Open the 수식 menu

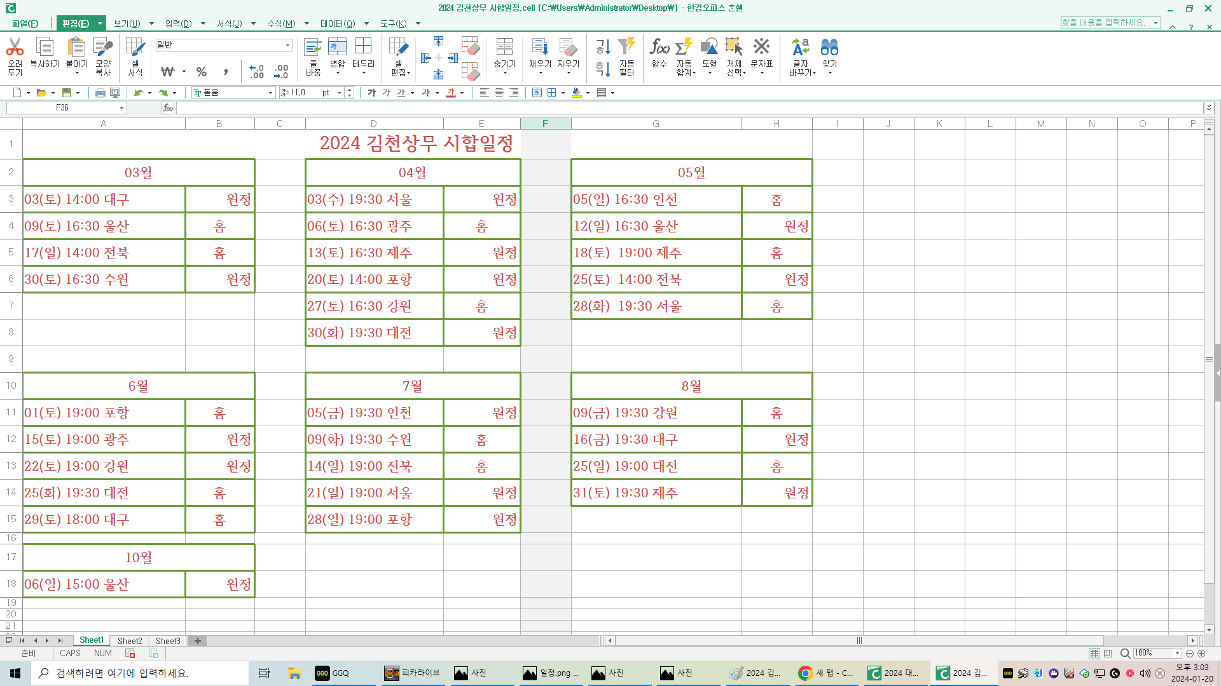click(281, 24)
